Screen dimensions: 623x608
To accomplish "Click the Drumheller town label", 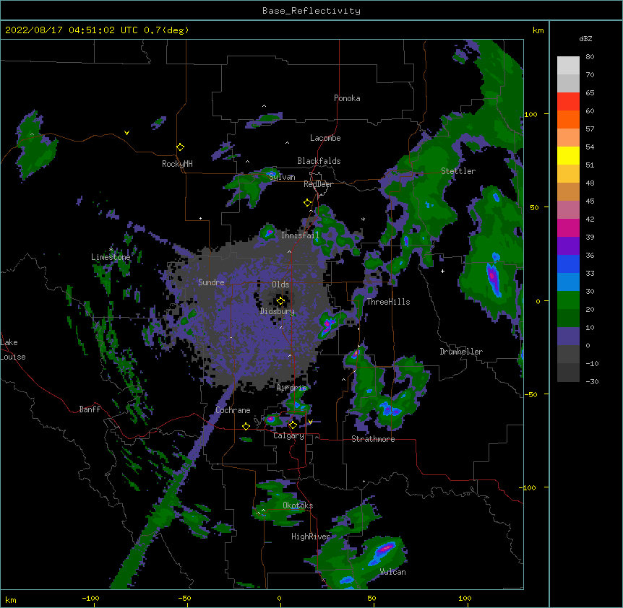I will point(461,352).
